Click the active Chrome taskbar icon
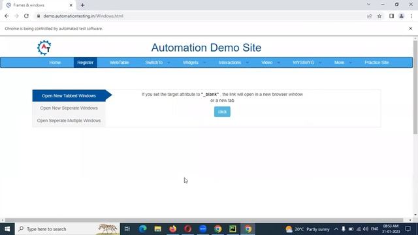 coord(248,229)
